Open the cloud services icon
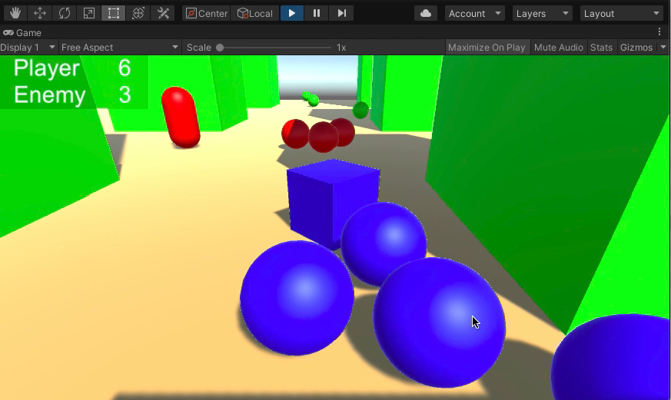This screenshot has width=671, height=400. (426, 13)
